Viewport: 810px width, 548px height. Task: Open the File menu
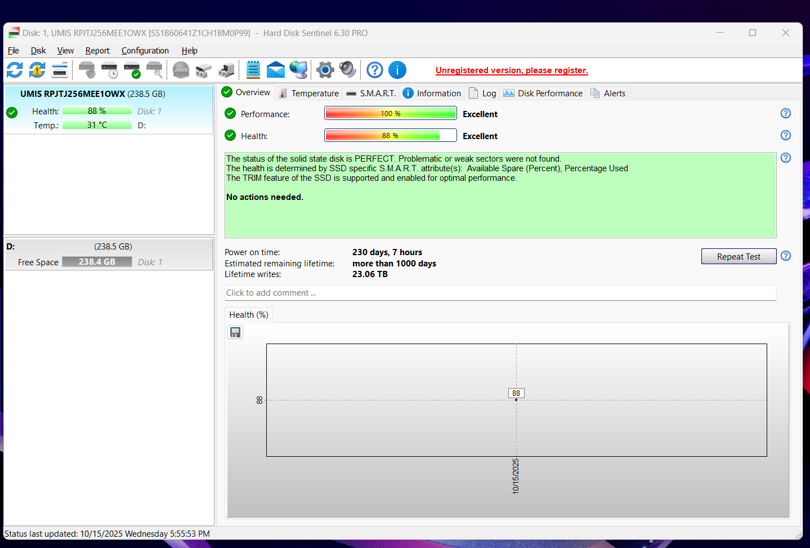point(14,51)
